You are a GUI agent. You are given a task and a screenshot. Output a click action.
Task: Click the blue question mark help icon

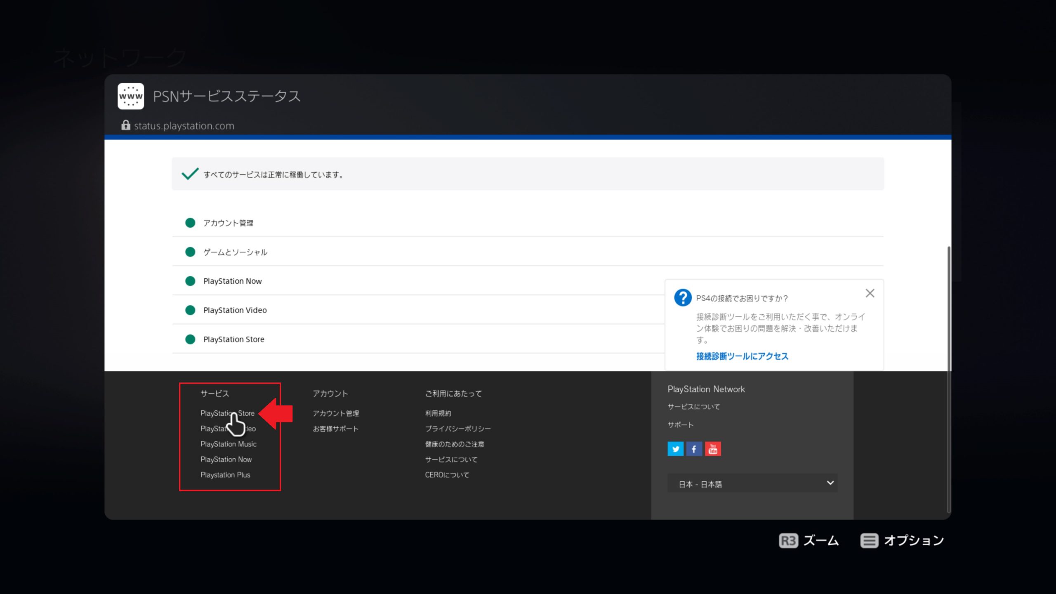683,297
